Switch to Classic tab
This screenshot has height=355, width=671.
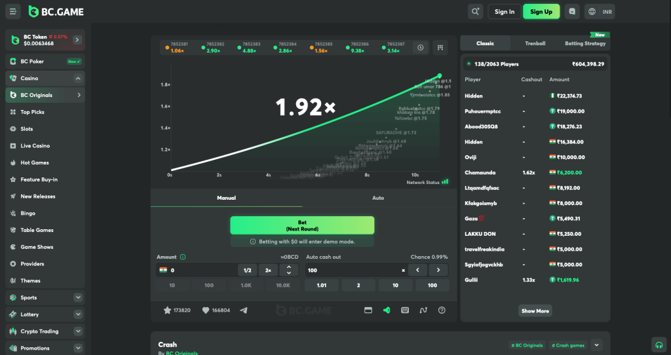485,43
